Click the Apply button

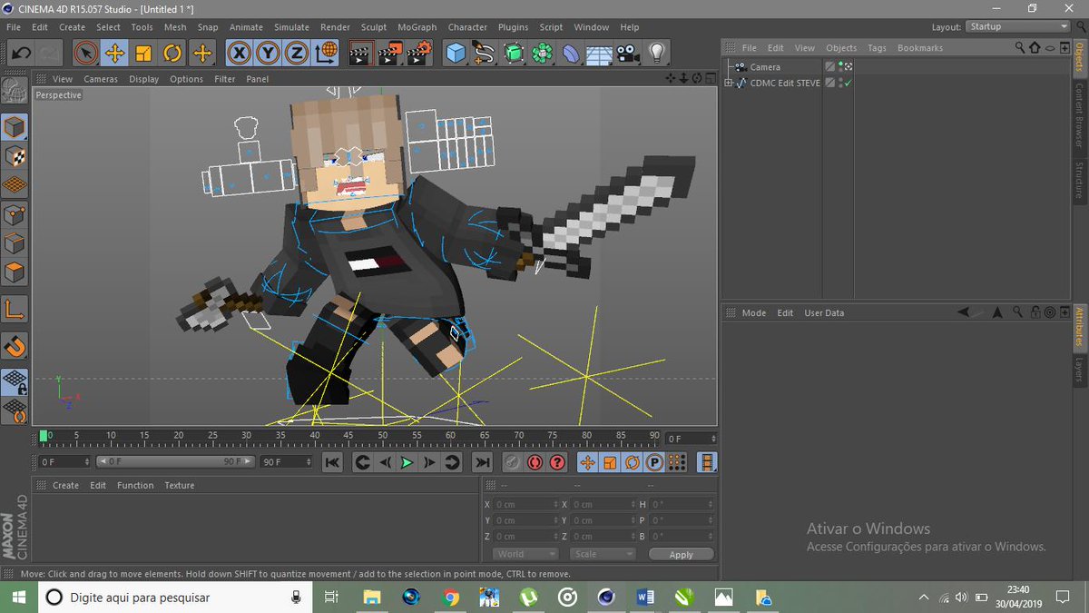681,554
